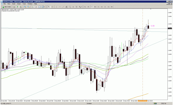The image size is (173, 105).
Task: Click the MetaTrader application icon in title bar
Action: click(2, 2)
